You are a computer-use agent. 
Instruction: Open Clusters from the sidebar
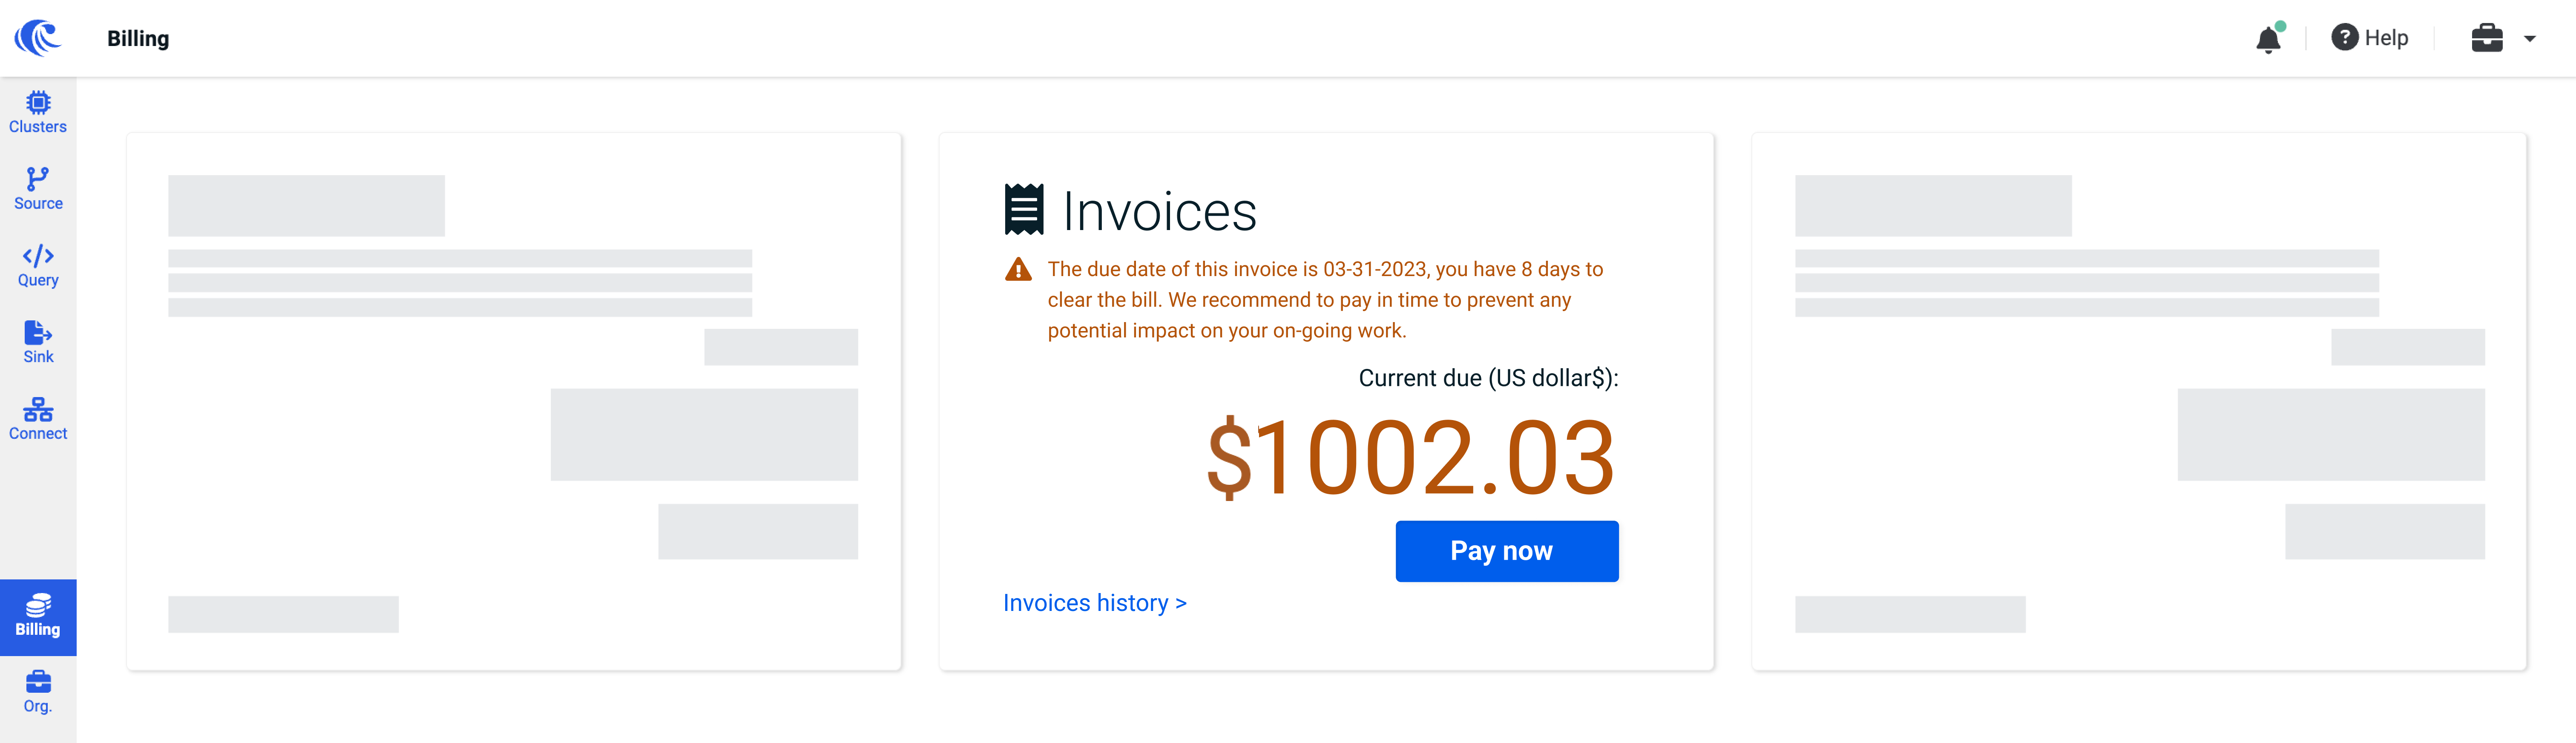point(38,112)
